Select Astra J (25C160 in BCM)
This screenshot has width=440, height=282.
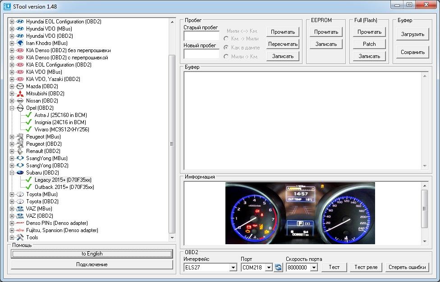(x=60, y=115)
